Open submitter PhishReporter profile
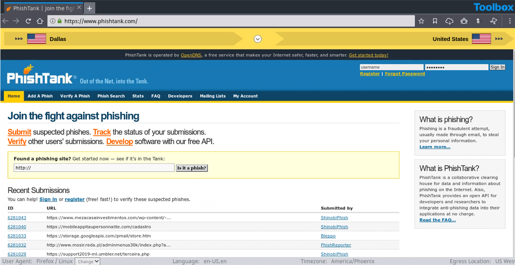 [x=336, y=245]
